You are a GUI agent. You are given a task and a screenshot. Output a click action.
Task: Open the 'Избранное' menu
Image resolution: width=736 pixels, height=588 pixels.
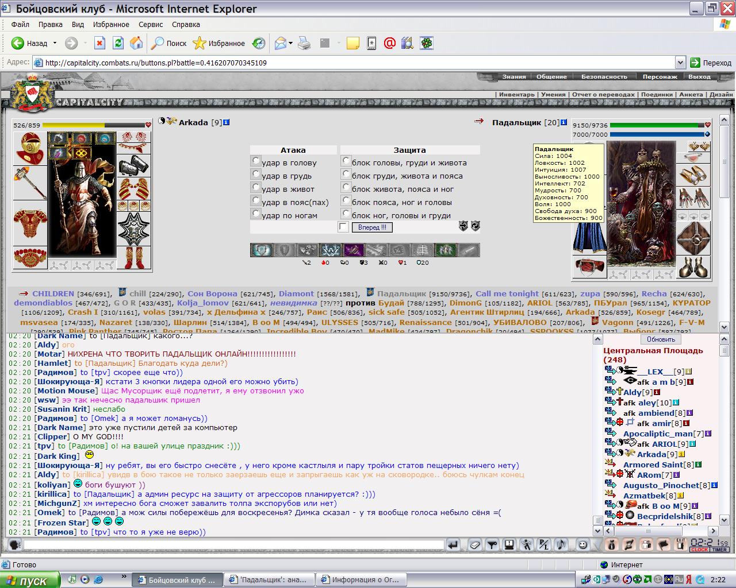click(112, 25)
